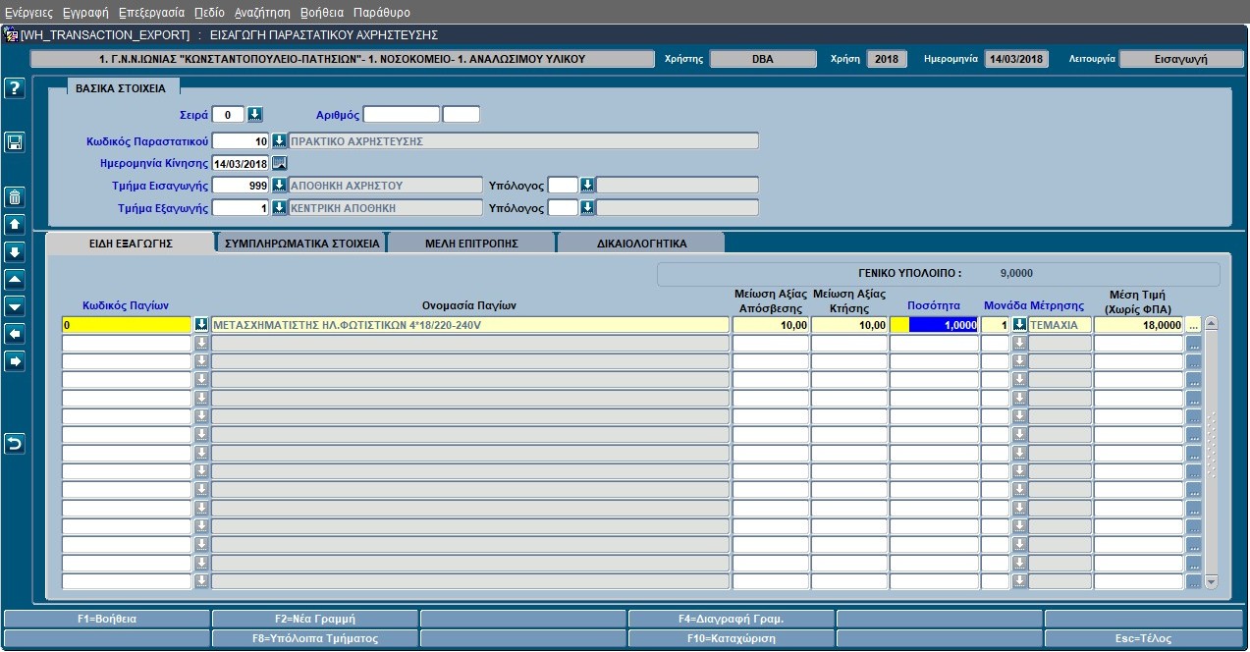The width and height of the screenshot is (1250, 652).
Task: Click the Κωδικός Παραστατικού field showing 10
Action: [241, 140]
